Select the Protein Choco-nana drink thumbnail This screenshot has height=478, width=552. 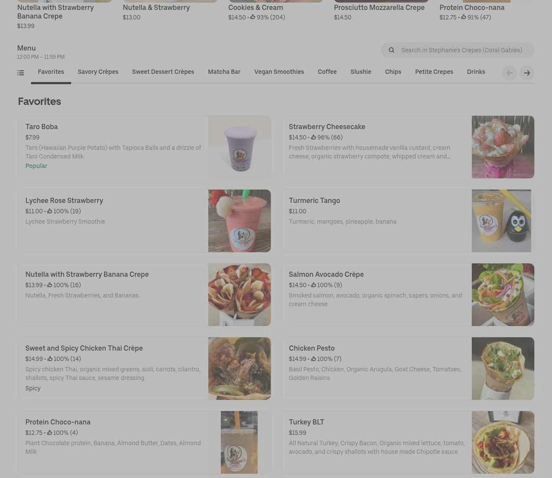pyautogui.click(x=239, y=442)
